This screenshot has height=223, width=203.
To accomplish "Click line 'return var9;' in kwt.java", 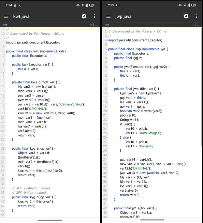I will (x=26, y=135).
